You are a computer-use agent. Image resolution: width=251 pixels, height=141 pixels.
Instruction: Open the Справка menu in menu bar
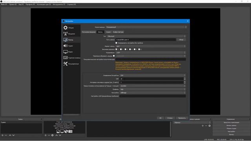pyautogui.click(x=71, y=4)
